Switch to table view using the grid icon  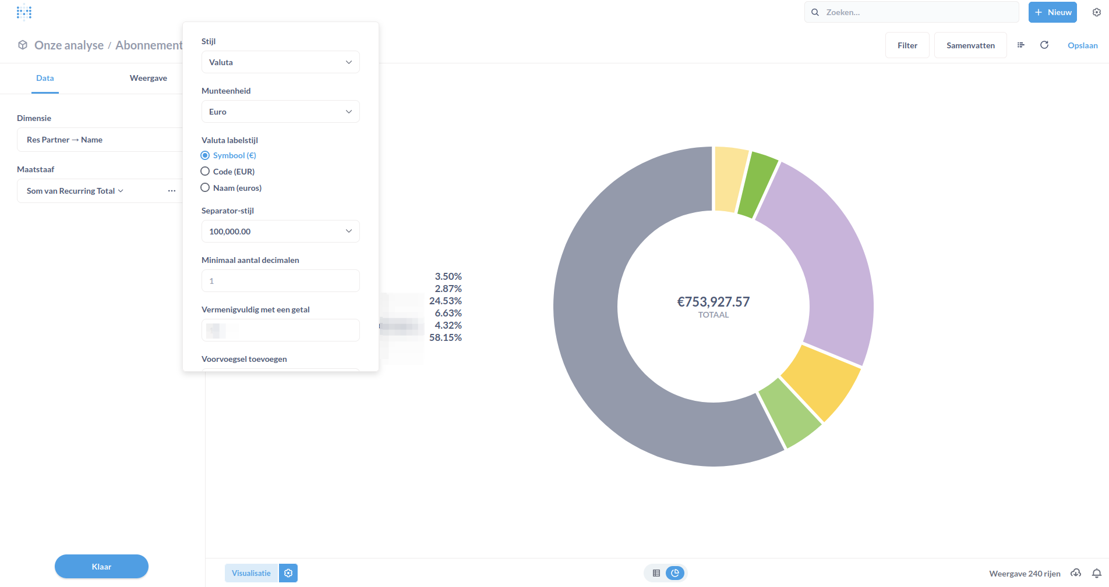[656, 573]
